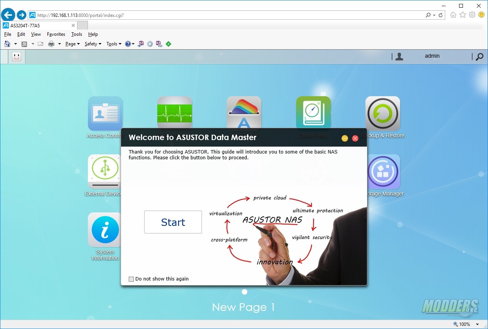Image resolution: width=488 pixels, height=329 pixels.
Task: Launch the Activity Monitor heartbeat icon
Action: pos(175,112)
